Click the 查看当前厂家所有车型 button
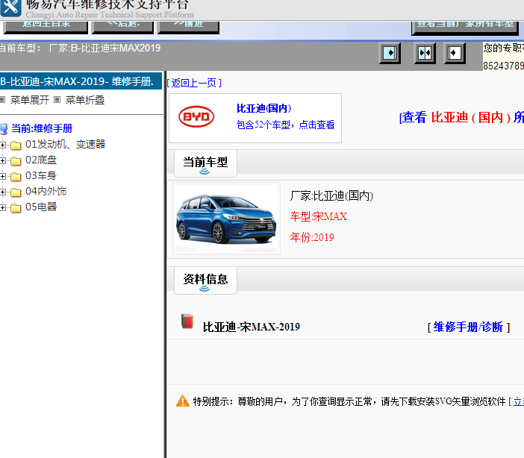This screenshot has width=524, height=458. point(465,28)
